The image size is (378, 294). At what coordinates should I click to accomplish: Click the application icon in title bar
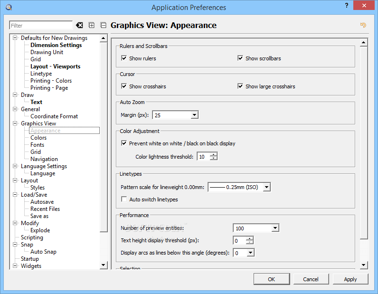click(x=9, y=7)
